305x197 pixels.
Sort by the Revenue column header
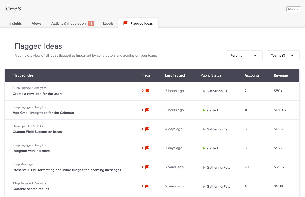tap(281, 75)
